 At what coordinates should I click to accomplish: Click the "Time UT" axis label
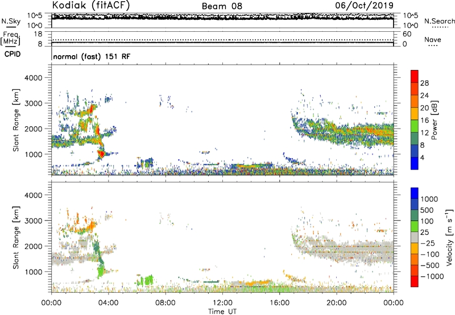(222, 312)
